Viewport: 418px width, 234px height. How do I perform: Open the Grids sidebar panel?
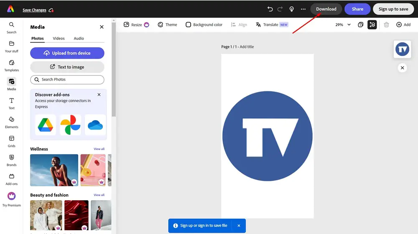[11, 141]
